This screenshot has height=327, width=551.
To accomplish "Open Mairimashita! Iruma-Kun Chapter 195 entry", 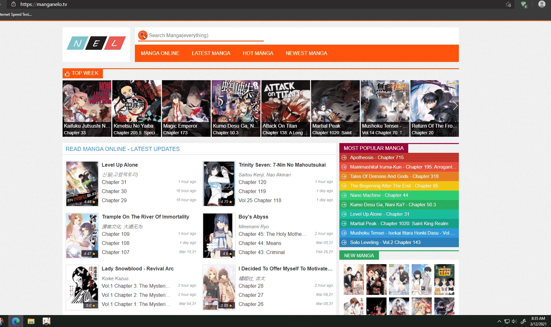I will (x=399, y=167).
